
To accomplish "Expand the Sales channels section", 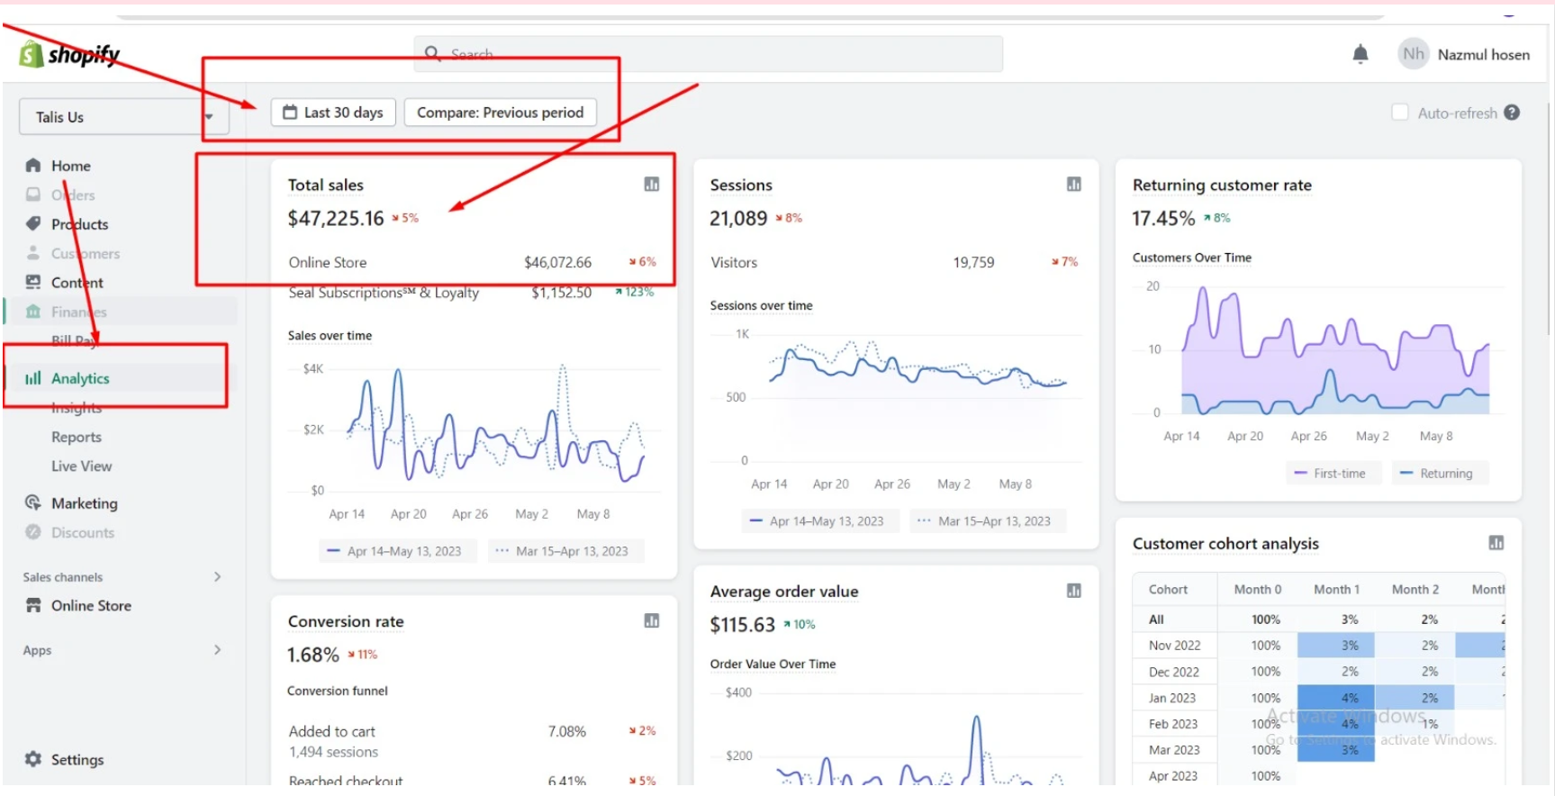I will [217, 576].
